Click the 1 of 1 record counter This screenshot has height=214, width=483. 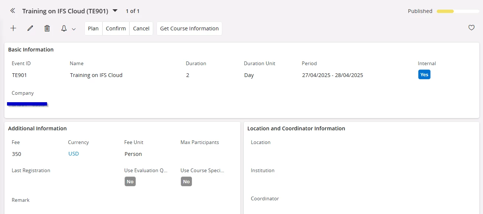coord(133,11)
